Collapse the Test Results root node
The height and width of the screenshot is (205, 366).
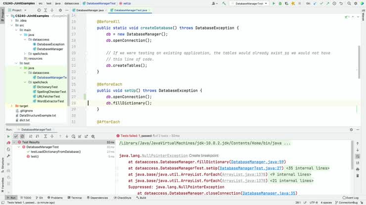(14, 142)
